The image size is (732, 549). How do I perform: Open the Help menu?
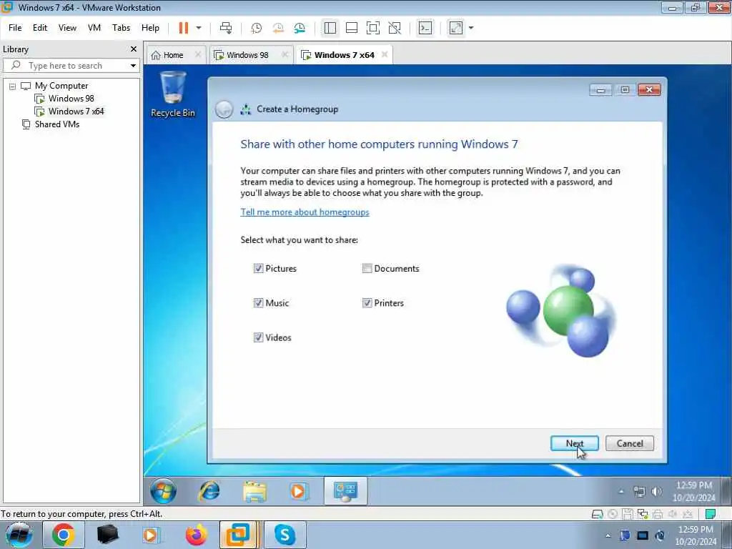click(x=150, y=28)
